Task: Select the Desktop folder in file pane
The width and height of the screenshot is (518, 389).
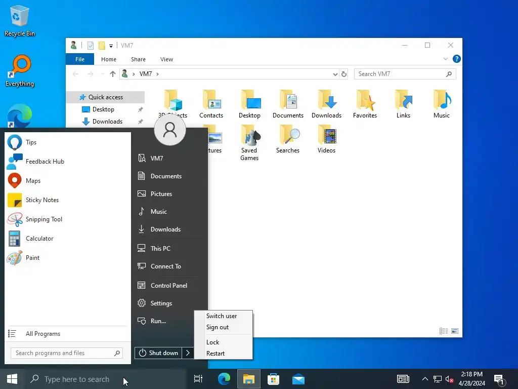Action: tap(250, 104)
